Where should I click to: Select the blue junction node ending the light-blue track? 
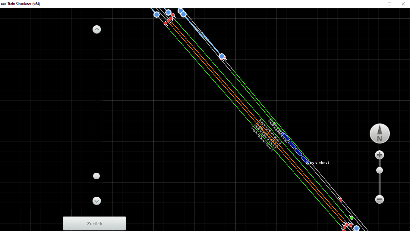pos(222,56)
